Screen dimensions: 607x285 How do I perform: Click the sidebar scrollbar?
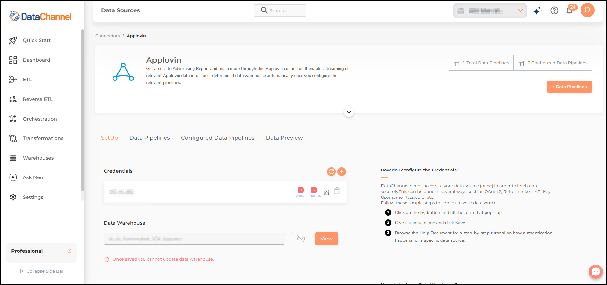click(x=82, y=110)
